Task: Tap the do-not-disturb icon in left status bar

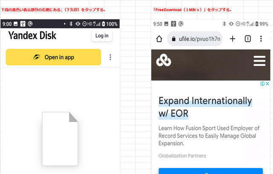Action: [x=84, y=24]
